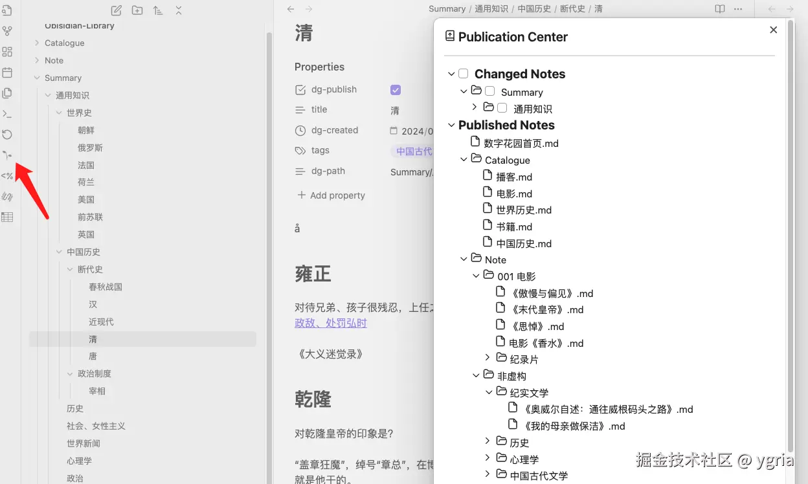The width and height of the screenshot is (808, 484).
Task: Expand the Catalogue folder in sidebar
Action: pyautogui.click(x=37, y=43)
